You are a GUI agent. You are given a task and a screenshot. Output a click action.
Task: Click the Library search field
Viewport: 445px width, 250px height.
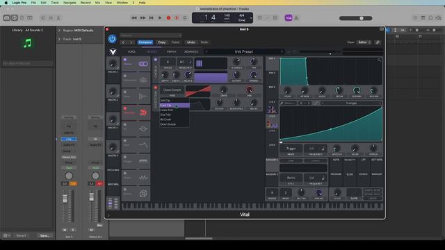click(x=28, y=63)
